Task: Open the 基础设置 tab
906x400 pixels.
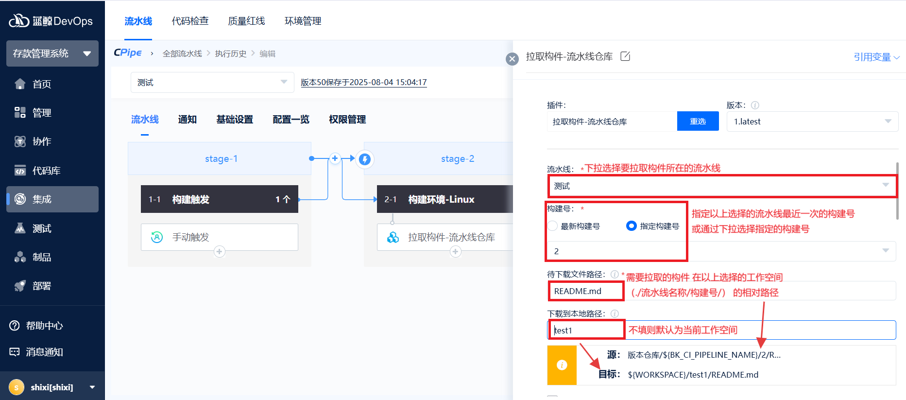Action: coord(235,120)
